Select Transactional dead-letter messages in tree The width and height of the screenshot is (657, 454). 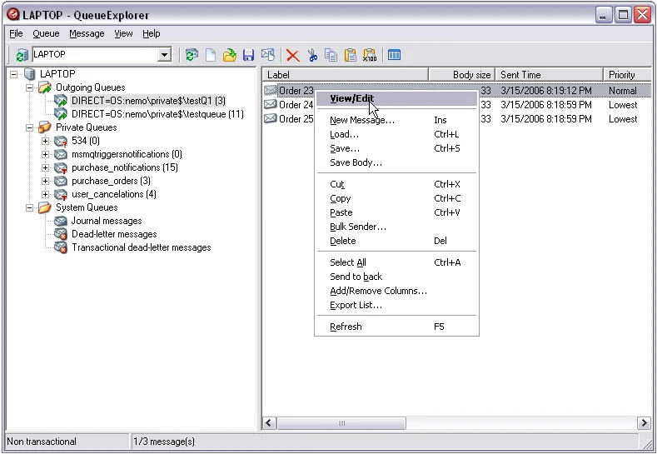[142, 247]
